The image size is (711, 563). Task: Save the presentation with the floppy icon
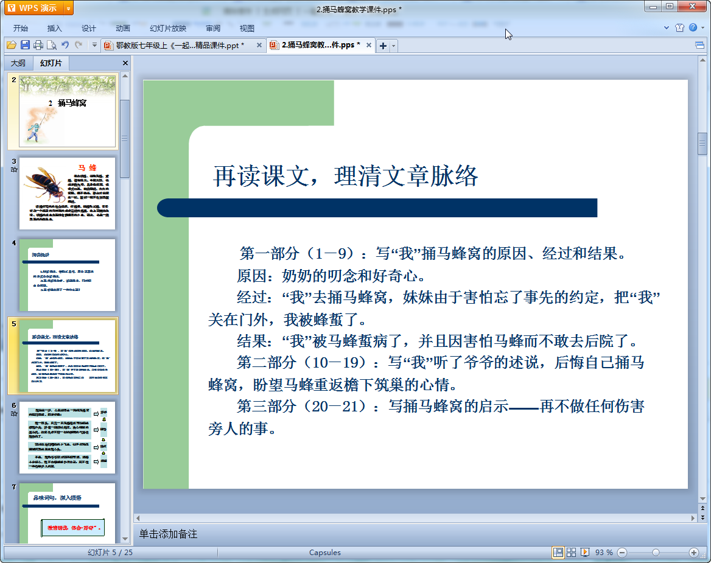(x=25, y=45)
